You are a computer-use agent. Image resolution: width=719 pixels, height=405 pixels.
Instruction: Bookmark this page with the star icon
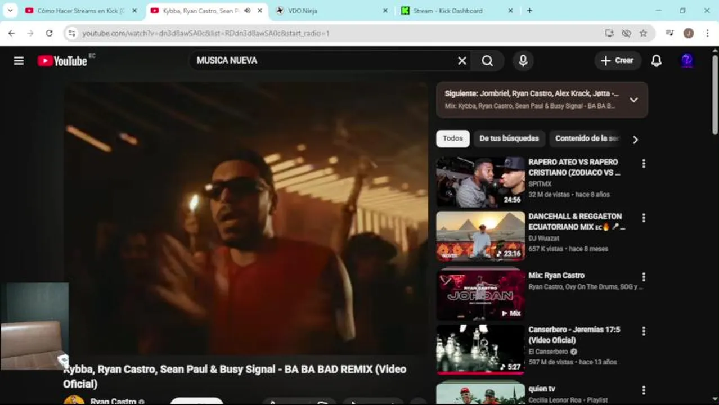[643, 33]
